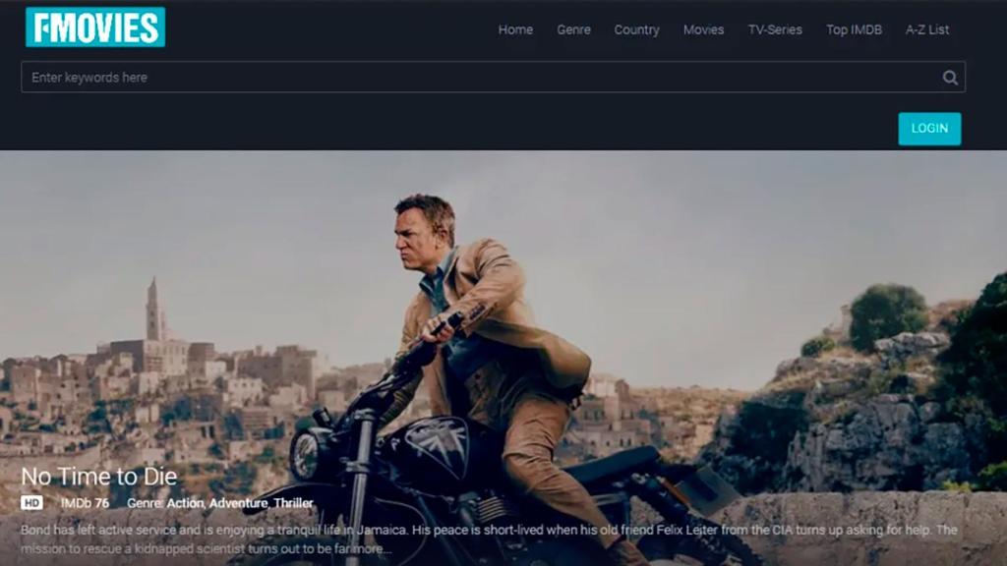Click the LOGIN button

point(928,129)
